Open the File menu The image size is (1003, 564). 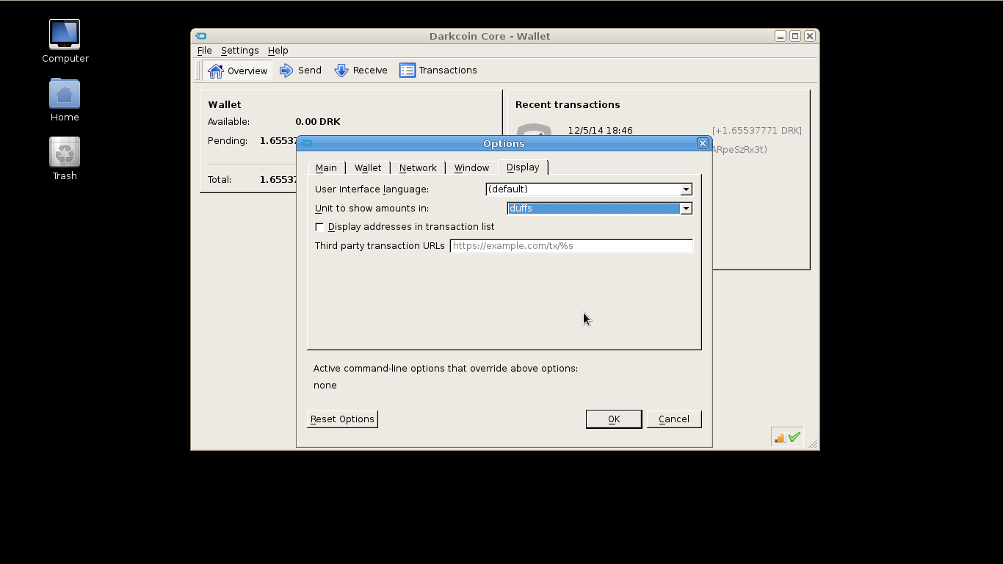(x=204, y=51)
